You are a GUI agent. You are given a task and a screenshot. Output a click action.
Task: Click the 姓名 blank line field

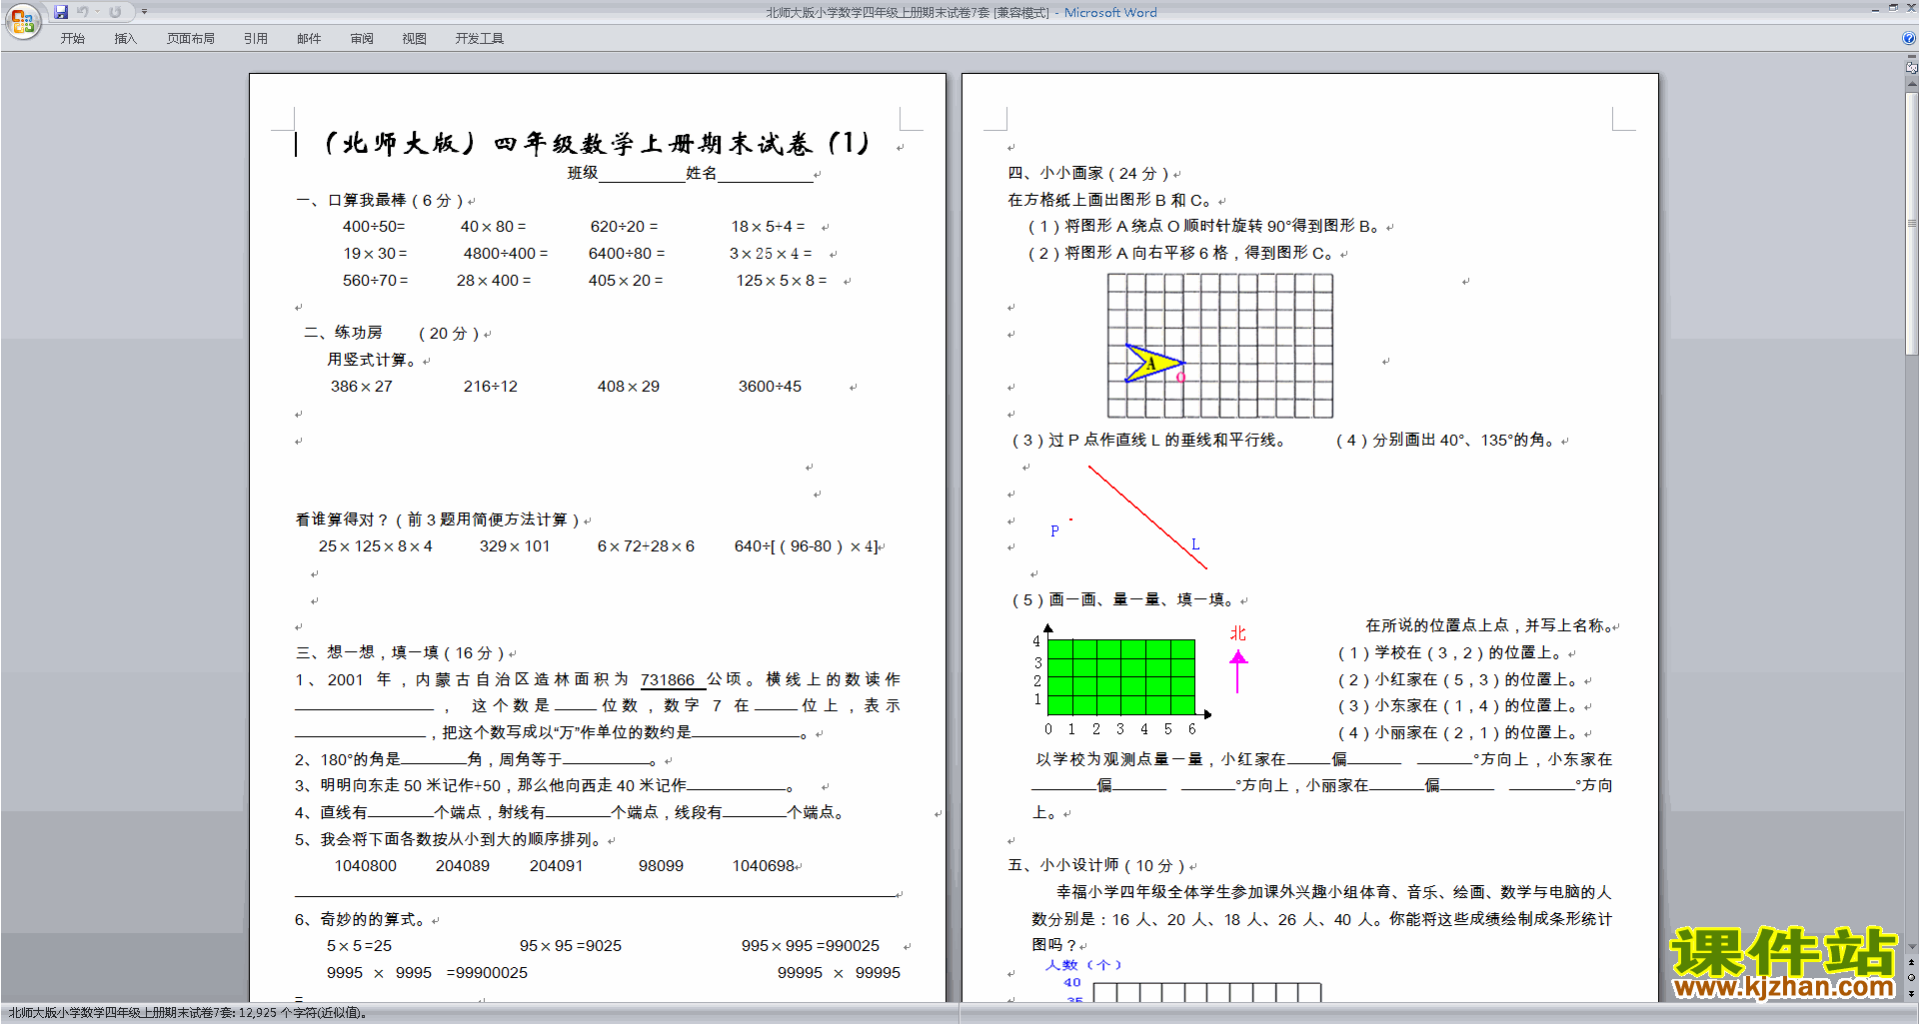(765, 174)
